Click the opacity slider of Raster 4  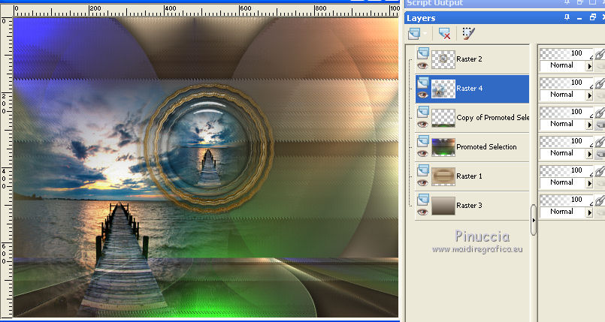[566, 83]
